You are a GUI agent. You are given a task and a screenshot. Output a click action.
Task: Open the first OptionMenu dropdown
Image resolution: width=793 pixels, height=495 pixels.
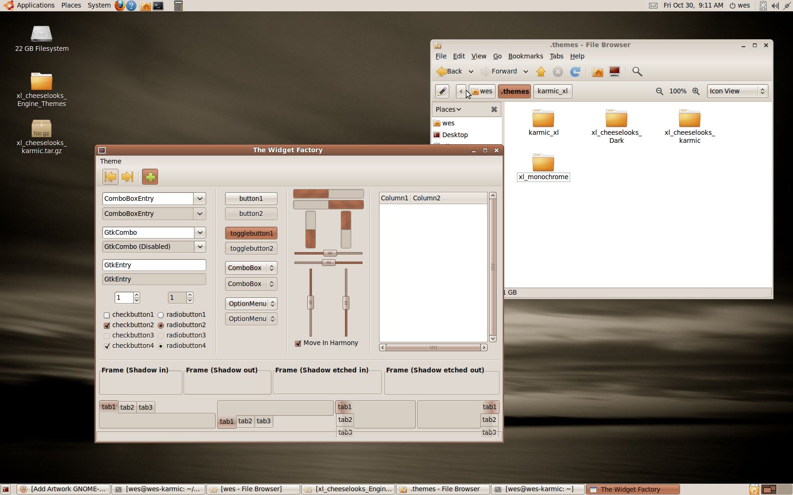pyautogui.click(x=251, y=304)
